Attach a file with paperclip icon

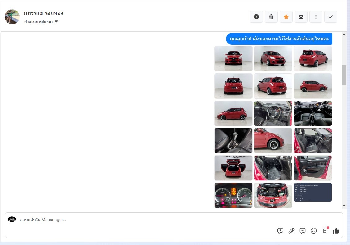click(x=291, y=231)
